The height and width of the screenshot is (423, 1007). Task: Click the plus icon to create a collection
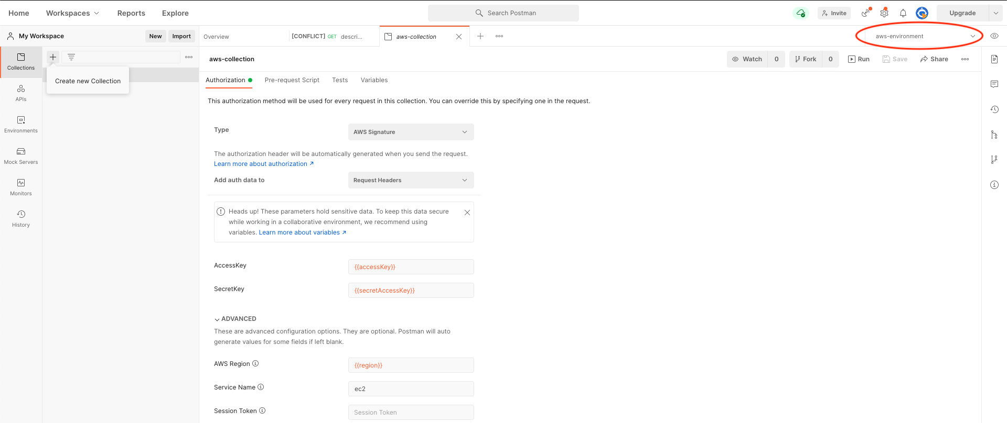(53, 57)
